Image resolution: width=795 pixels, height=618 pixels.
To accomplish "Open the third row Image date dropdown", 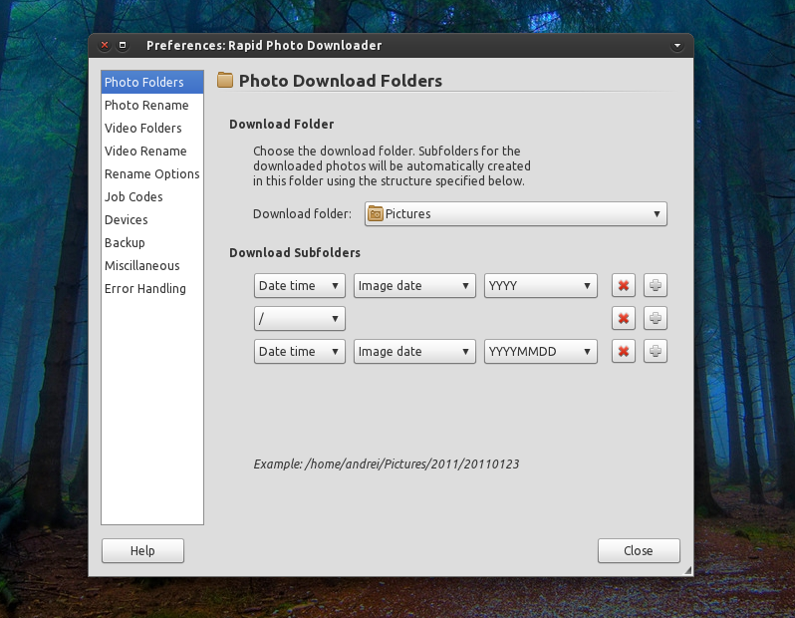I will (x=414, y=352).
